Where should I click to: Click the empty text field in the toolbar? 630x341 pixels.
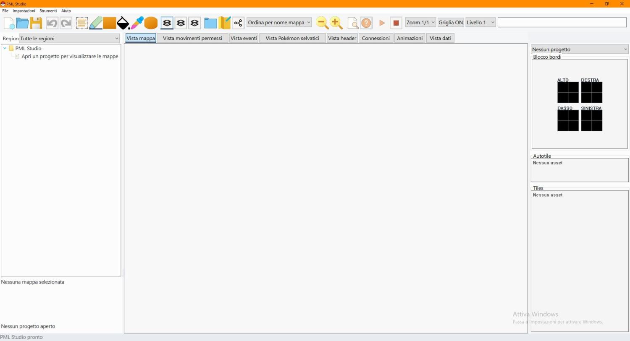(562, 23)
